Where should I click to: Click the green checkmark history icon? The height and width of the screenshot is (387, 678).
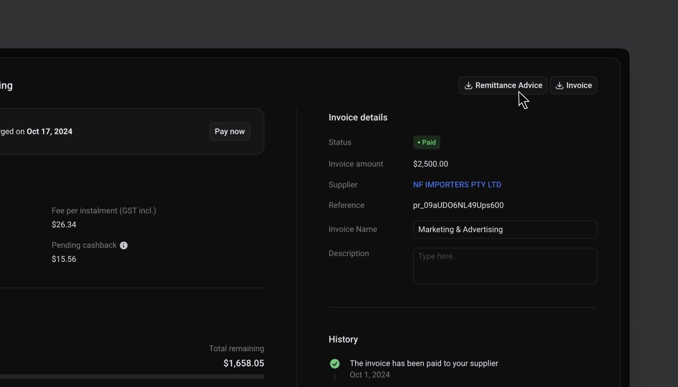tap(335, 363)
